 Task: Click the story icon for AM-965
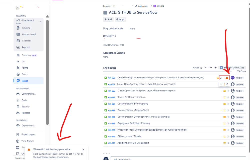106,110
